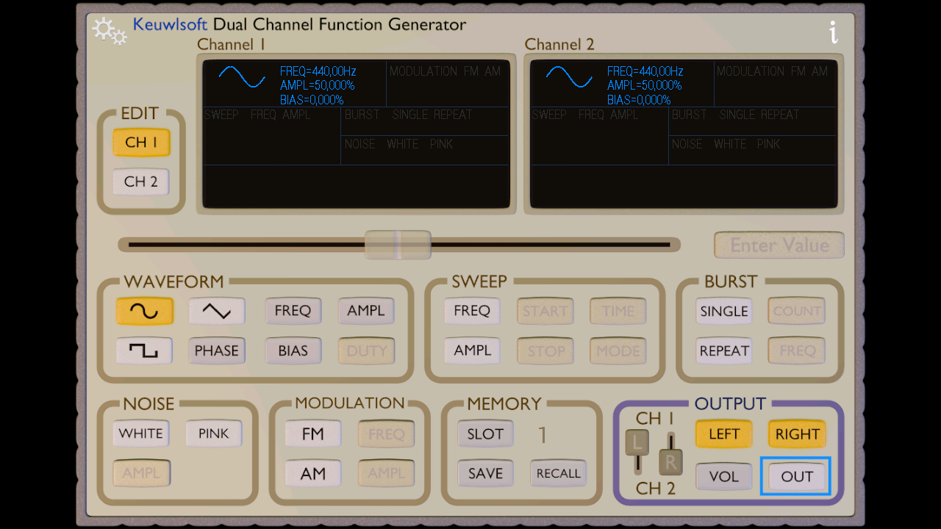The height and width of the screenshot is (529, 941).
Task: Select CH 1 for editing
Action: 141,143
